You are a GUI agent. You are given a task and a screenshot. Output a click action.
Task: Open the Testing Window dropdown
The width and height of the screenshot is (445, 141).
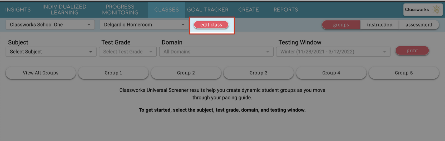tap(333, 52)
